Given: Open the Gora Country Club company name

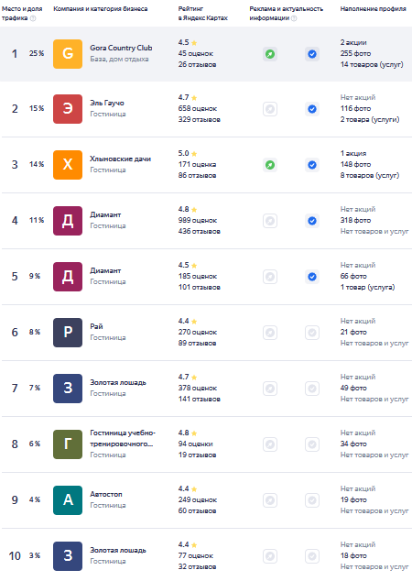Looking at the screenshot, I should [x=121, y=48].
